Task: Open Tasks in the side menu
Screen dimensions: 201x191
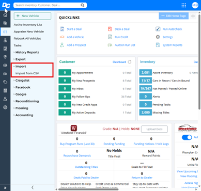Action: click(x=18, y=45)
